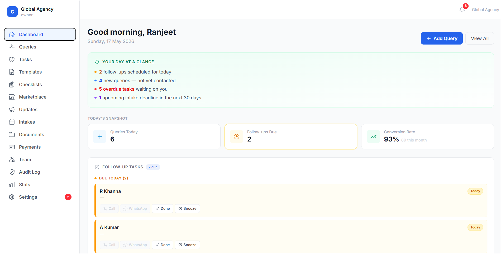
Task: Click the Add Query button
Action: click(442, 38)
